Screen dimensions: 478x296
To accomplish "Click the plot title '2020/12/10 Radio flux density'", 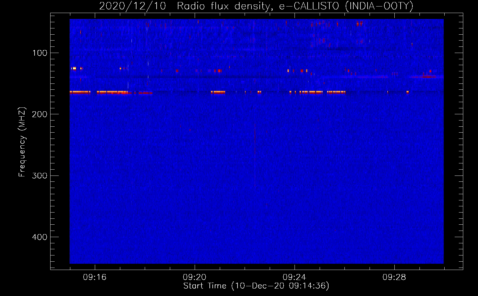I will [x=256, y=6].
